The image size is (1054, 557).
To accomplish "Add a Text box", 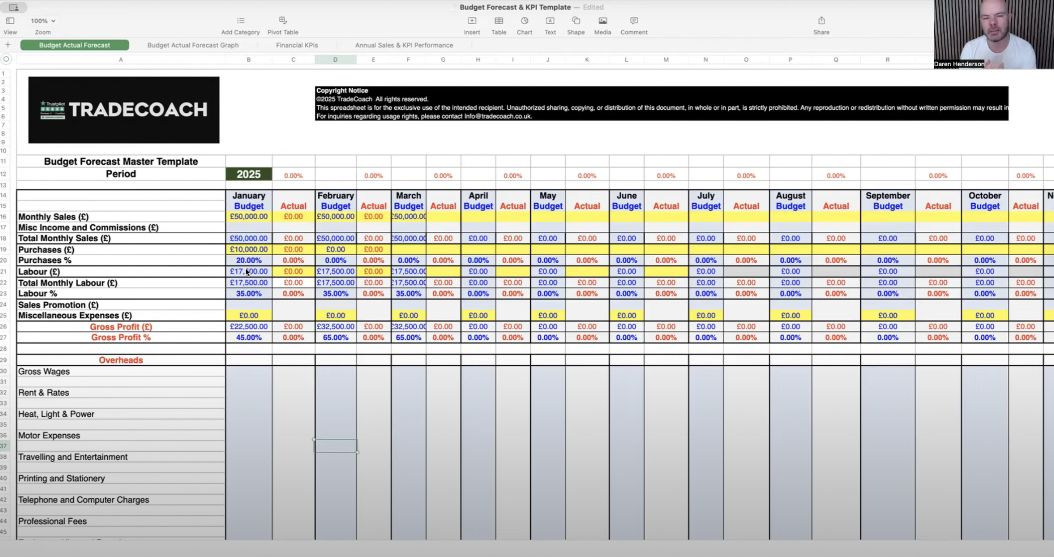I will [x=550, y=21].
